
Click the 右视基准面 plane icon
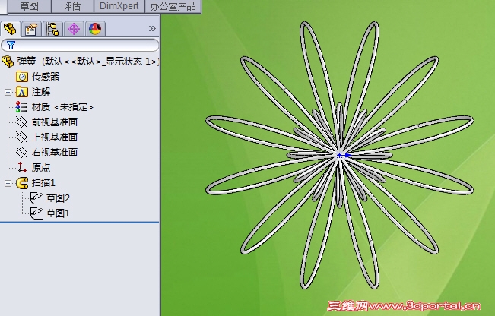pos(22,153)
